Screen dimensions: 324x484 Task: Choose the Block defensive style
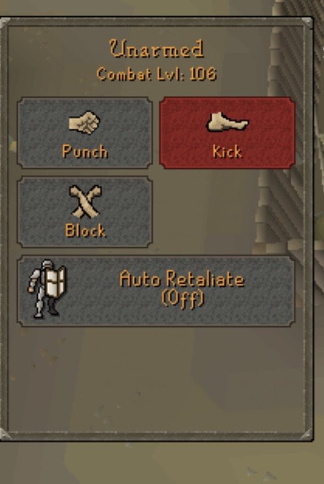pos(85,212)
